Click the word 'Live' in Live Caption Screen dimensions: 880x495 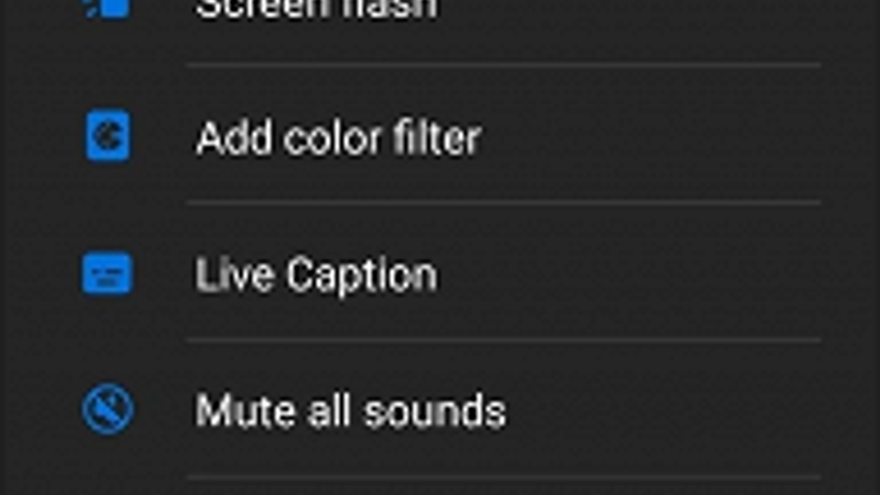click(x=234, y=274)
